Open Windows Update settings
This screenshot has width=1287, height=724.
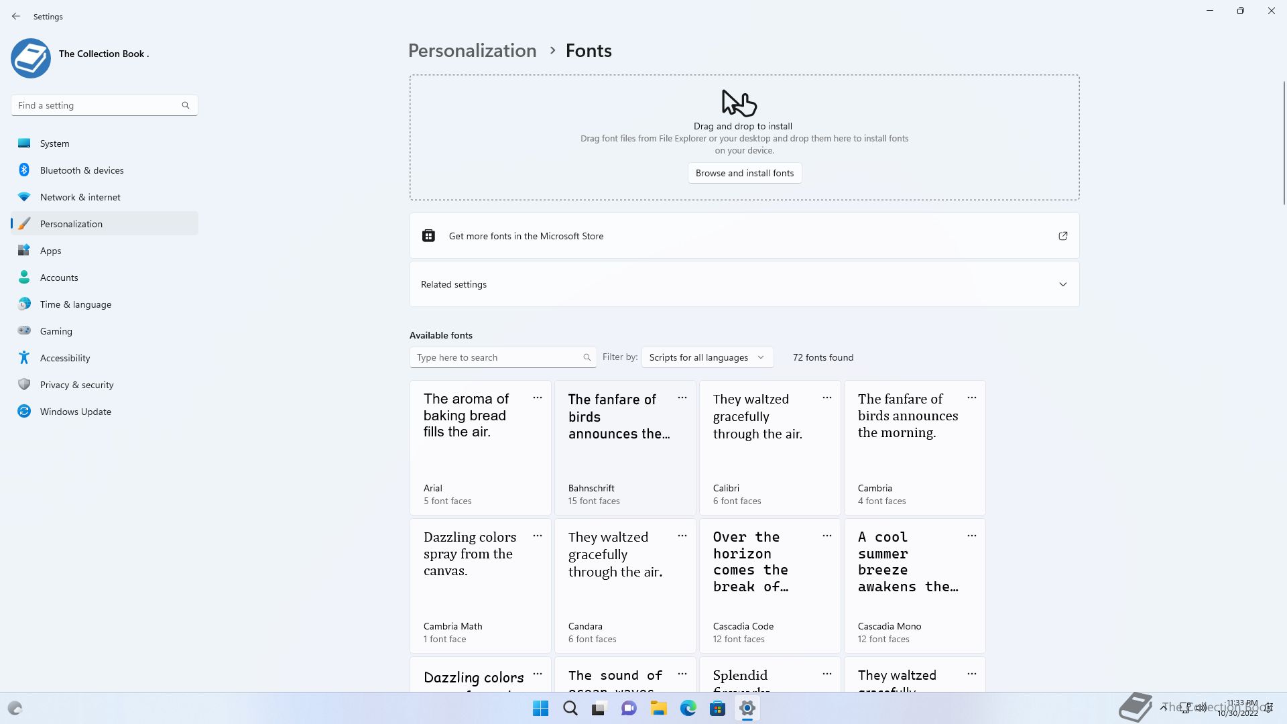(105, 412)
